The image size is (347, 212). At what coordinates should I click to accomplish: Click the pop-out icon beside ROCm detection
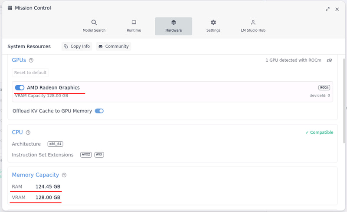tap(330, 60)
